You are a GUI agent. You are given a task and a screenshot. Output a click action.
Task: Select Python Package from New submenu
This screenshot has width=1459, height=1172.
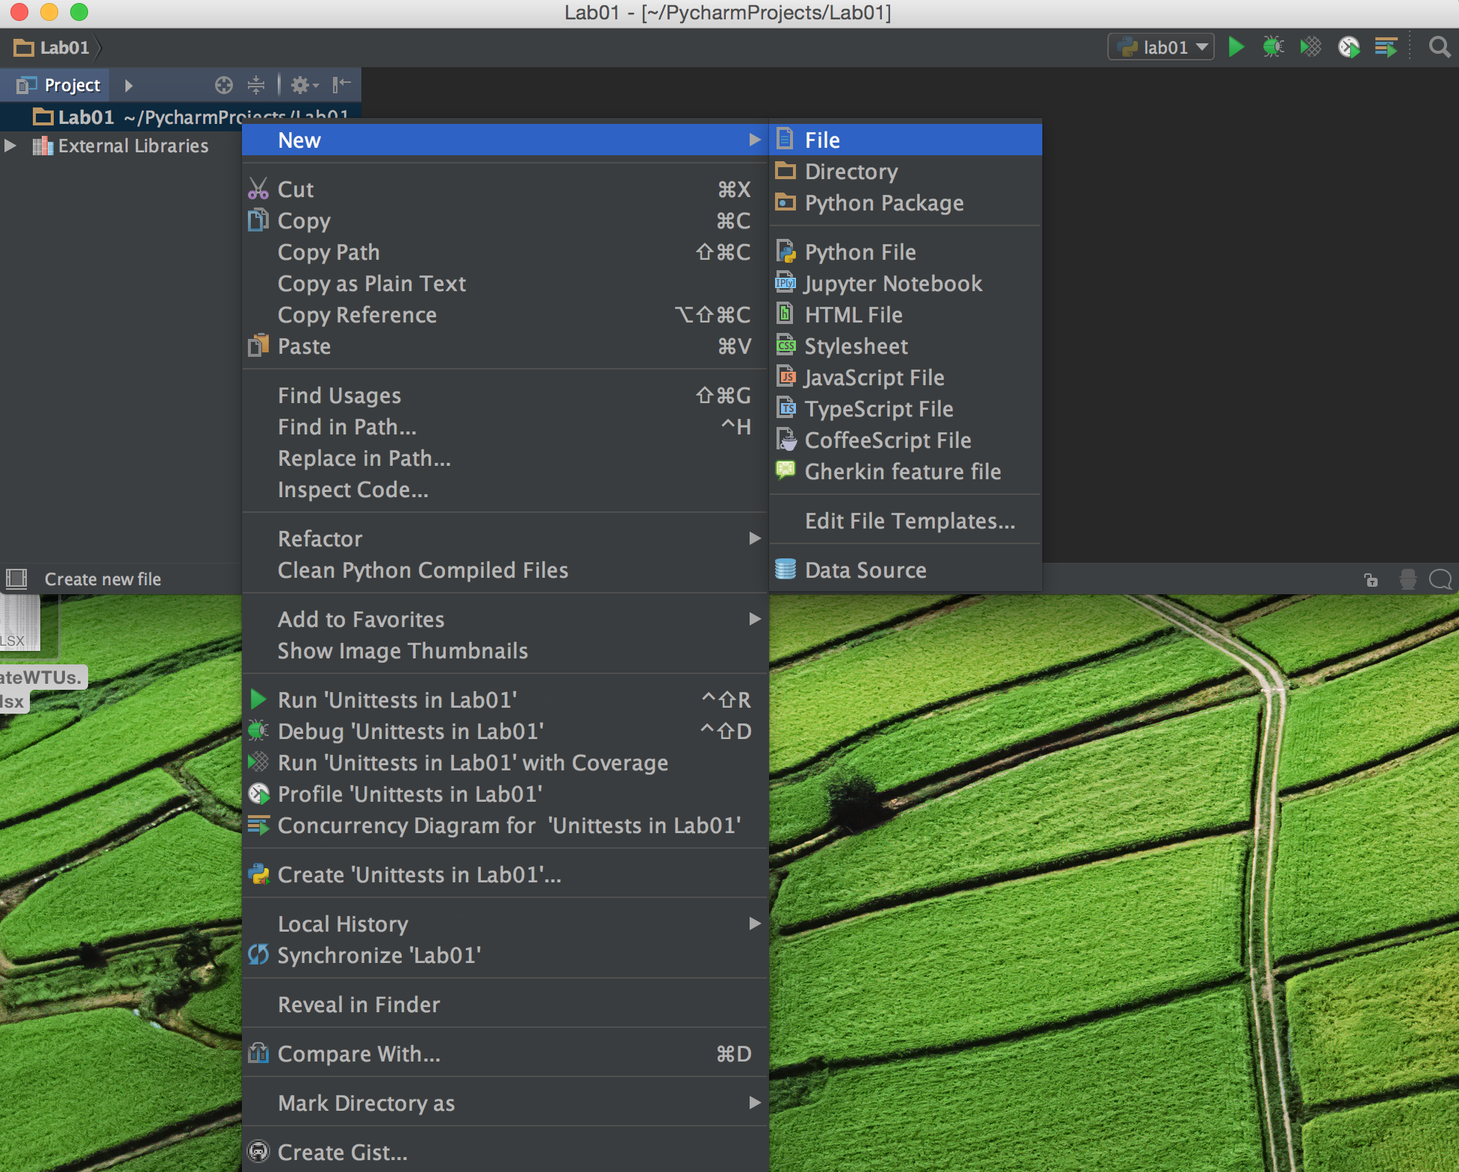point(906,203)
